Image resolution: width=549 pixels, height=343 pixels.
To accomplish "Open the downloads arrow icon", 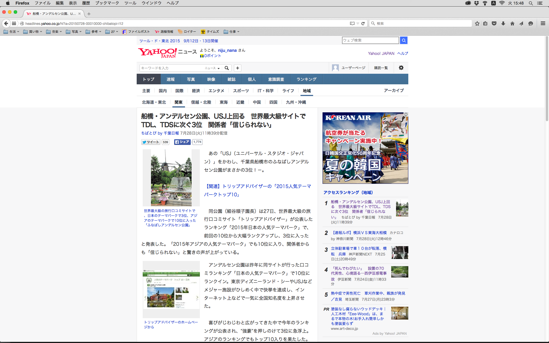I will point(503,23).
